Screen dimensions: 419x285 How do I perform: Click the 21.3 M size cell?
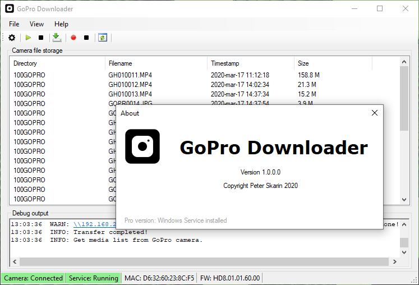coord(307,85)
